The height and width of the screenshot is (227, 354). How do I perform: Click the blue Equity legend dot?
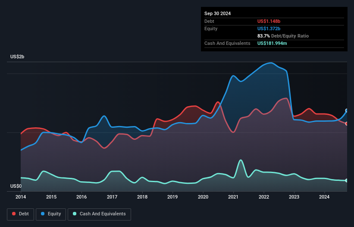[x=43, y=214]
